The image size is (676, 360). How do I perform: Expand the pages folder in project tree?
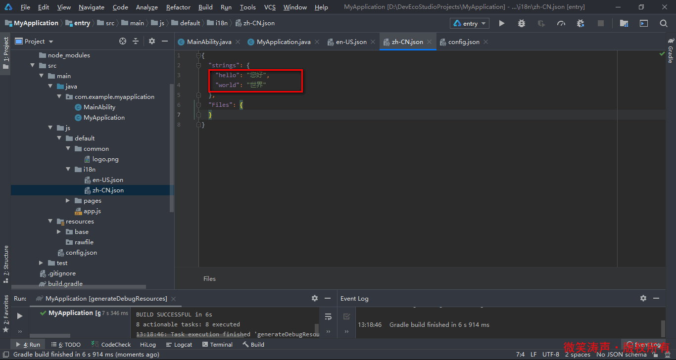coord(68,201)
